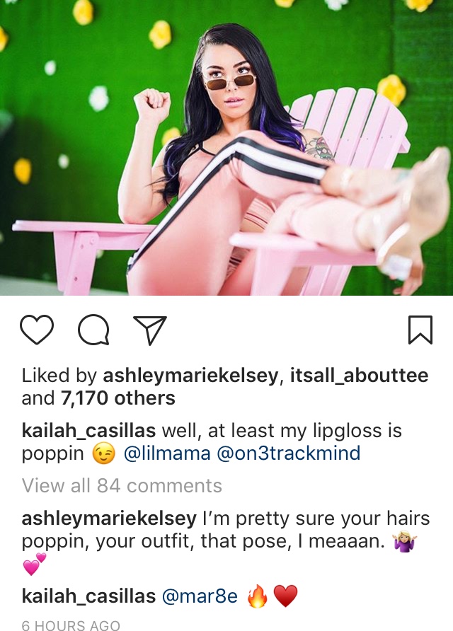Share post with paper plane icon
Image resolution: width=453 pixels, height=631 pixels.
[x=150, y=330]
